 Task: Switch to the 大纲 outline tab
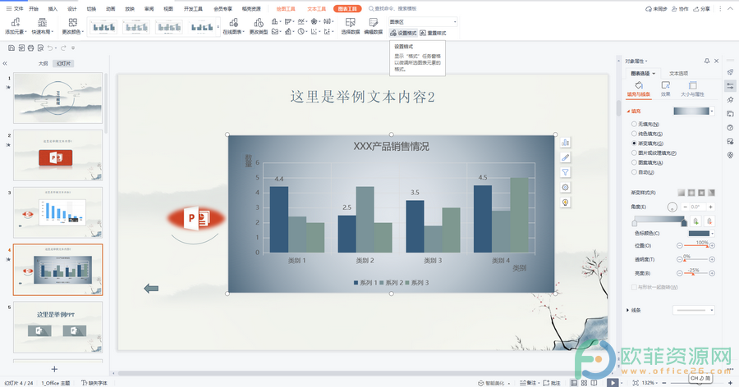pos(43,63)
